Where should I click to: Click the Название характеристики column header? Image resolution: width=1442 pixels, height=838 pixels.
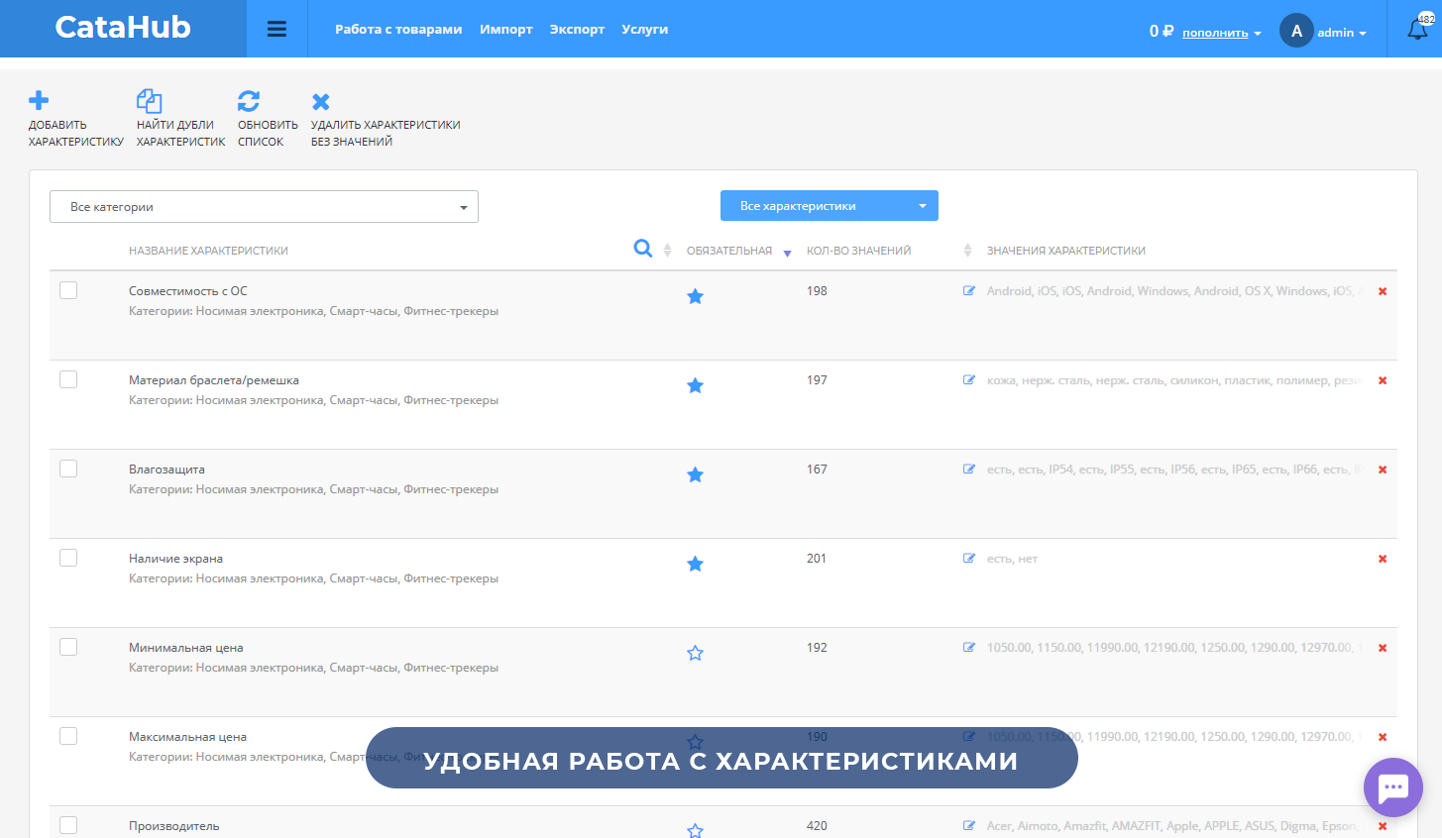[x=208, y=251]
